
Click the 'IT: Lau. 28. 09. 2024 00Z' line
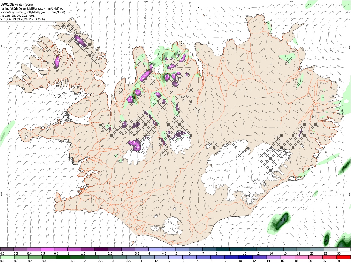point(17,16)
